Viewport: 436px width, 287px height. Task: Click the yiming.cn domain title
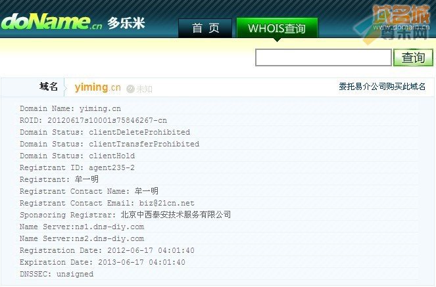[x=97, y=87]
